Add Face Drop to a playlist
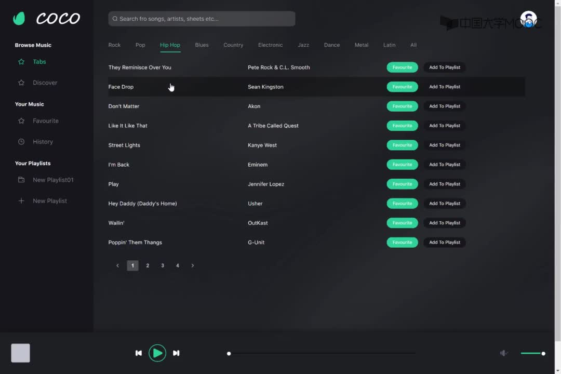The height and width of the screenshot is (374, 561). pos(445,87)
